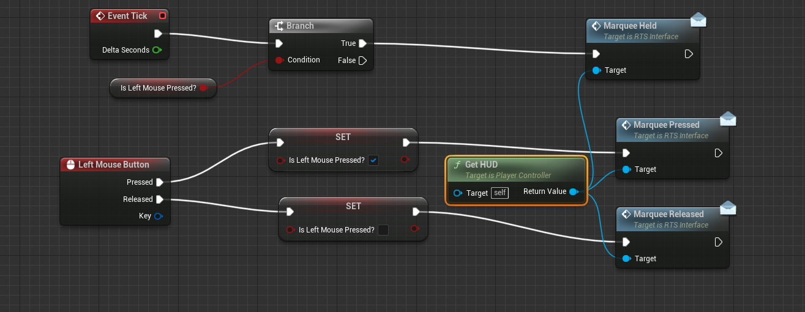Click the Branch False output pin
Image resolution: width=805 pixels, height=312 pixels.
[x=362, y=61]
